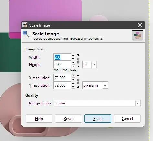Click the image preview thumbnail in dialog header

point(137,36)
